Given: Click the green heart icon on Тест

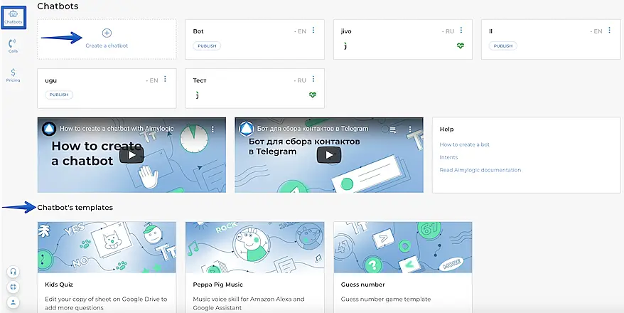Looking at the screenshot, I should click(x=313, y=95).
